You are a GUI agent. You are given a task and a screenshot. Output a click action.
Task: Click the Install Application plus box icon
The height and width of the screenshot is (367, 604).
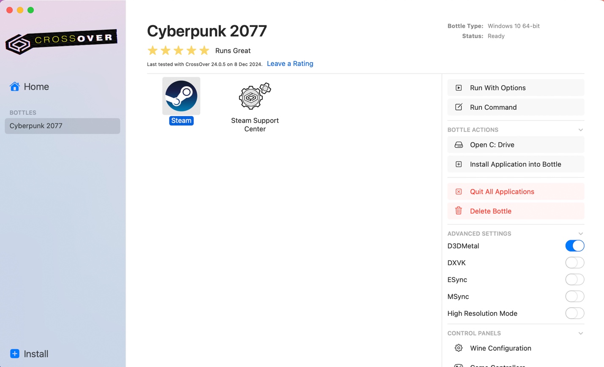(459, 164)
